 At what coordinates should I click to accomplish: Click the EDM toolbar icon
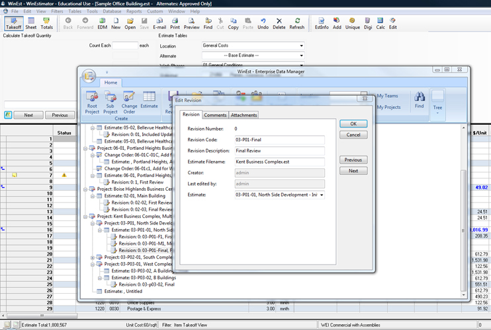click(102, 23)
